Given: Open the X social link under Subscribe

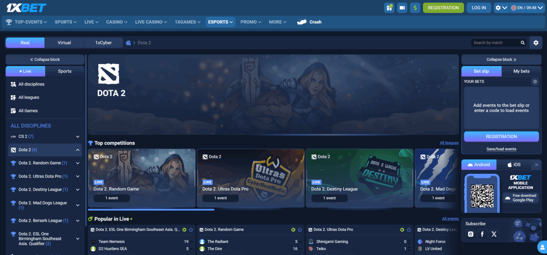Looking at the screenshot, I should click(494, 234).
